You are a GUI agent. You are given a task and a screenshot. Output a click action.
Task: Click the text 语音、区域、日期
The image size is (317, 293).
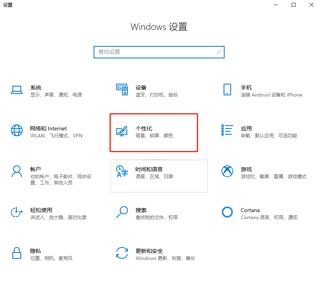pos(154,177)
